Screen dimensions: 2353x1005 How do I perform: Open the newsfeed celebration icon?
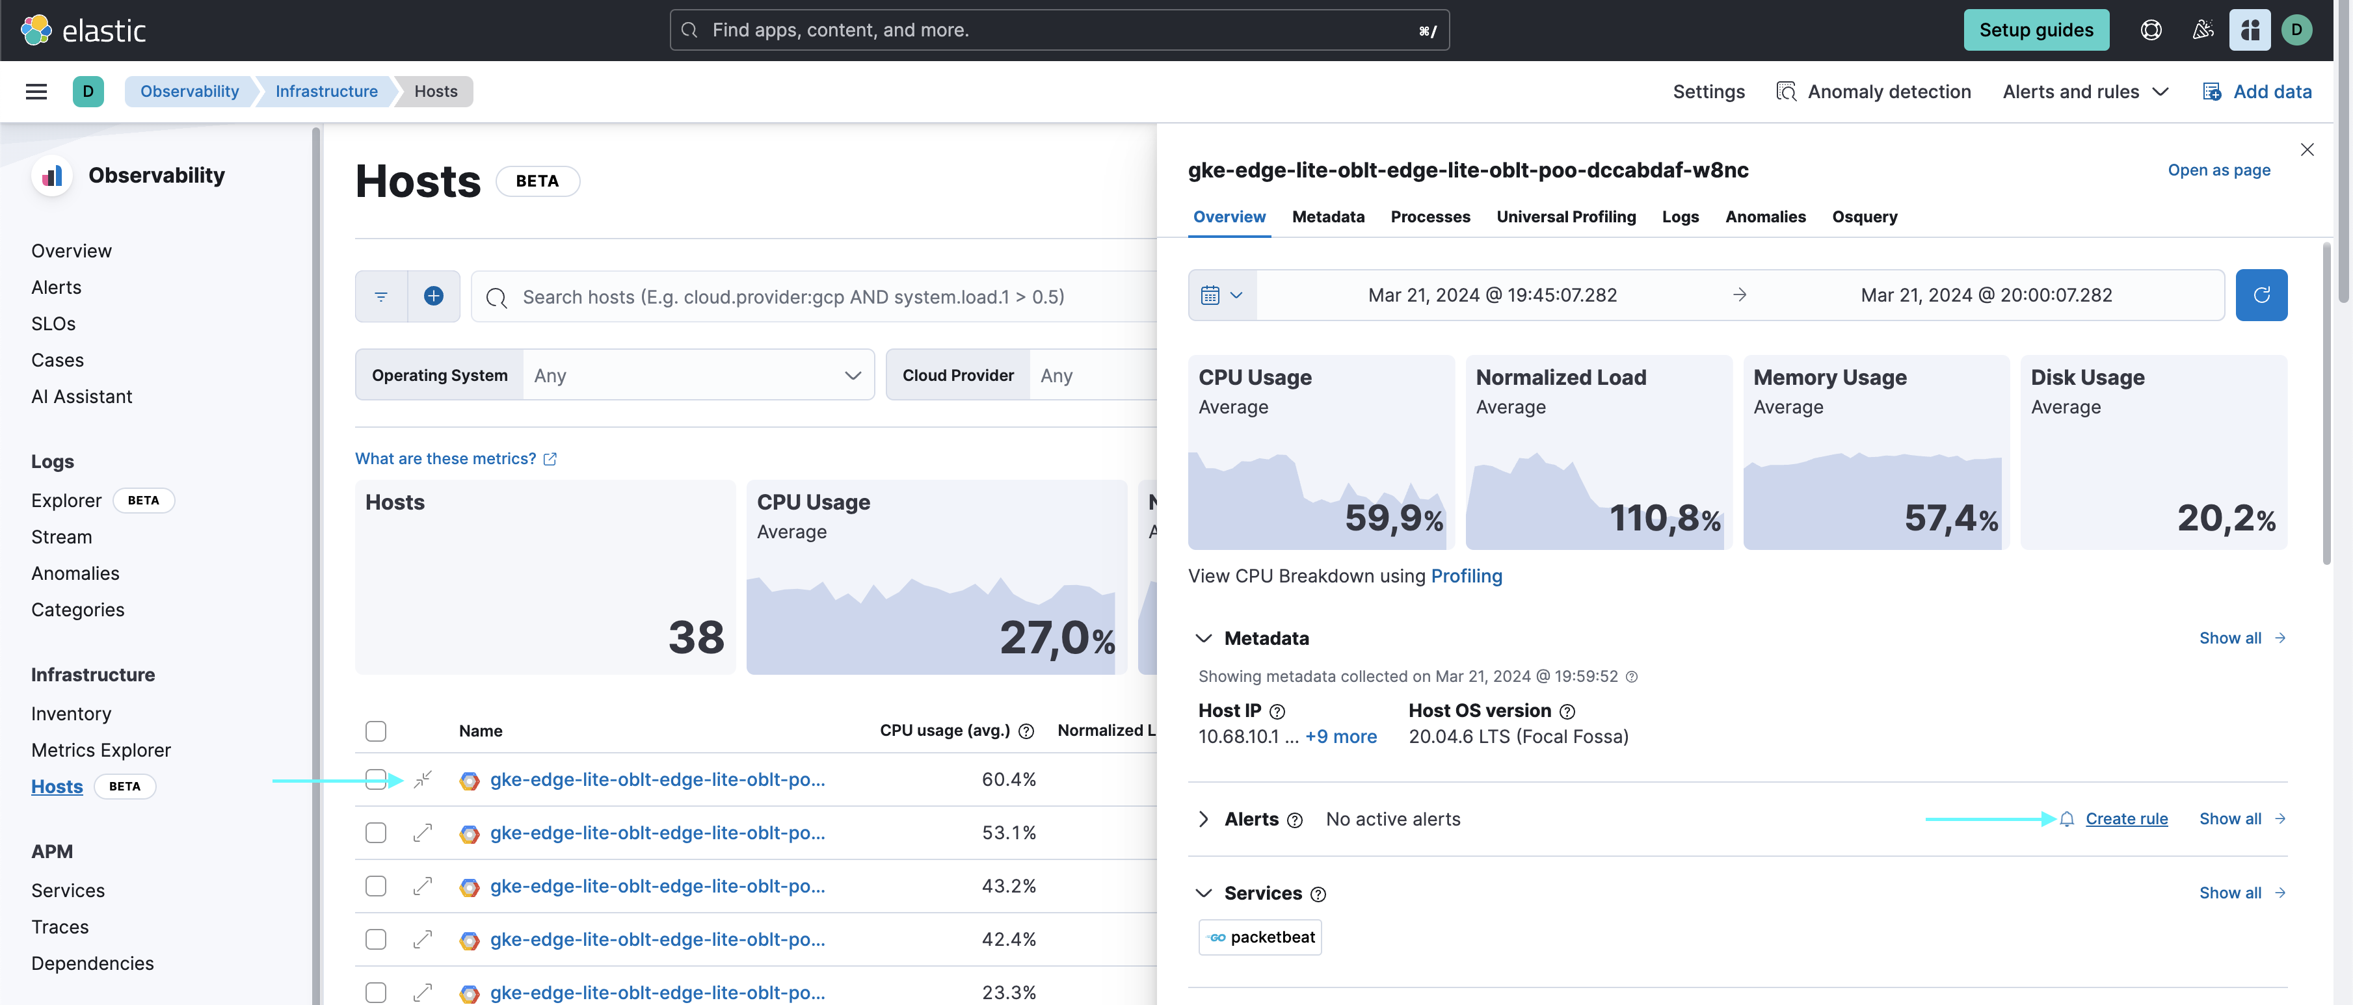(2202, 30)
